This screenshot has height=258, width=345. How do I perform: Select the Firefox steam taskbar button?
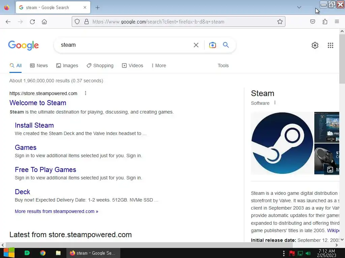94,253
